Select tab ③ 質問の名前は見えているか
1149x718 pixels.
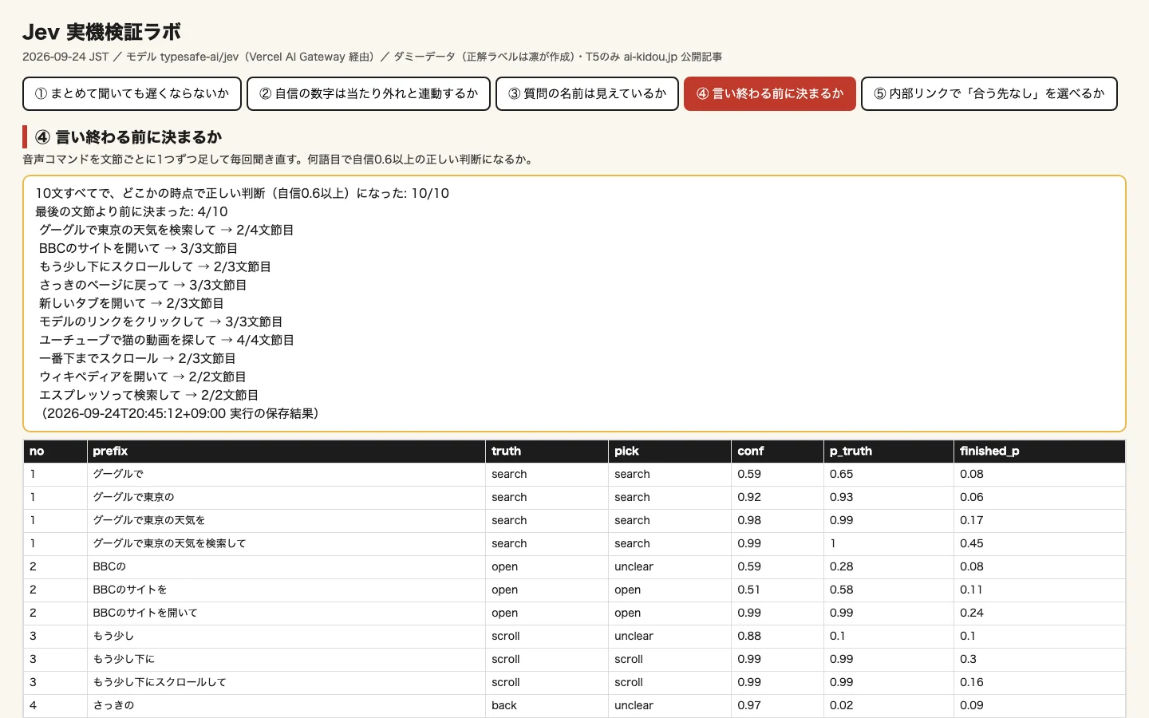(x=587, y=93)
